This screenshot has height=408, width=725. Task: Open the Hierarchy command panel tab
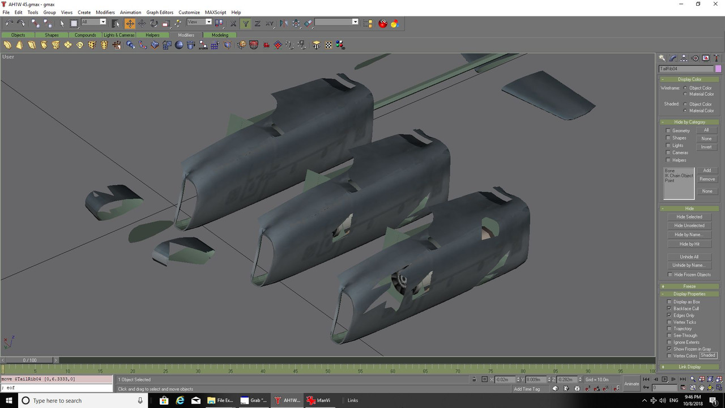pos(684,58)
